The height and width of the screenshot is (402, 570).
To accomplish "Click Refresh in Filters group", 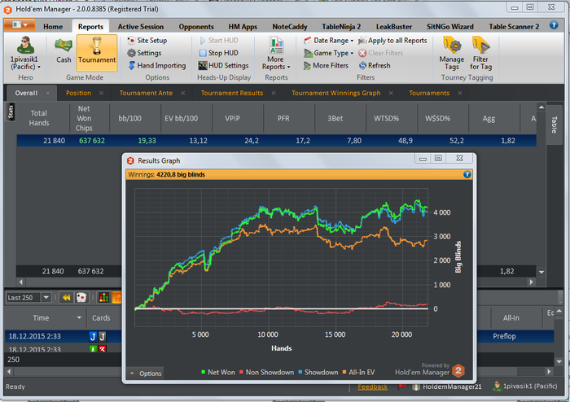I will click(375, 65).
